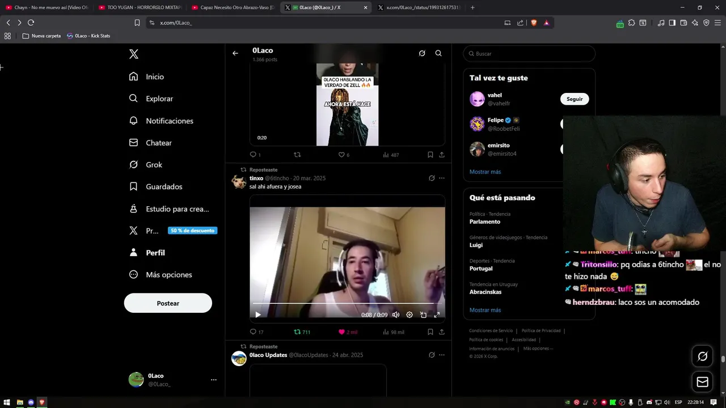Open picture-in-picture on tinxo's video
The width and height of the screenshot is (726, 408).
click(x=423, y=315)
